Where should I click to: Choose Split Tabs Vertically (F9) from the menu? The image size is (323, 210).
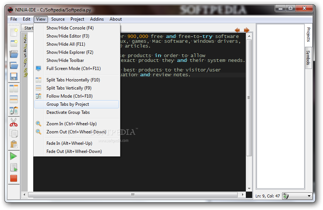click(77, 88)
